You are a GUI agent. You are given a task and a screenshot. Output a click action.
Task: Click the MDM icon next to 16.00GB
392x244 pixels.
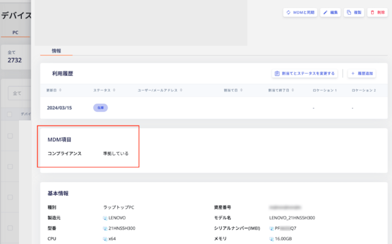tap(272, 239)
